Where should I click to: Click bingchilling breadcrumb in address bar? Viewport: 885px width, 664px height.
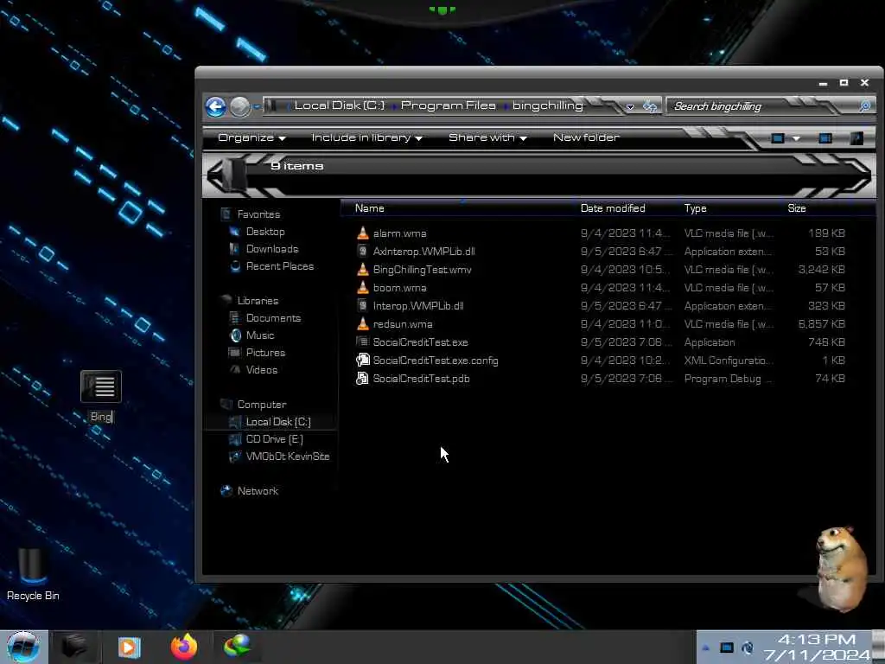click(x=547, y=105)
